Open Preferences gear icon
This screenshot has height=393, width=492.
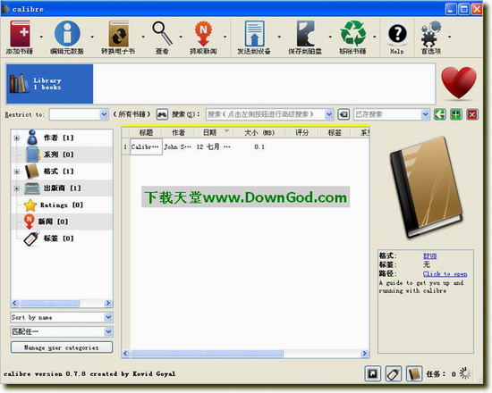click(431, 34)
